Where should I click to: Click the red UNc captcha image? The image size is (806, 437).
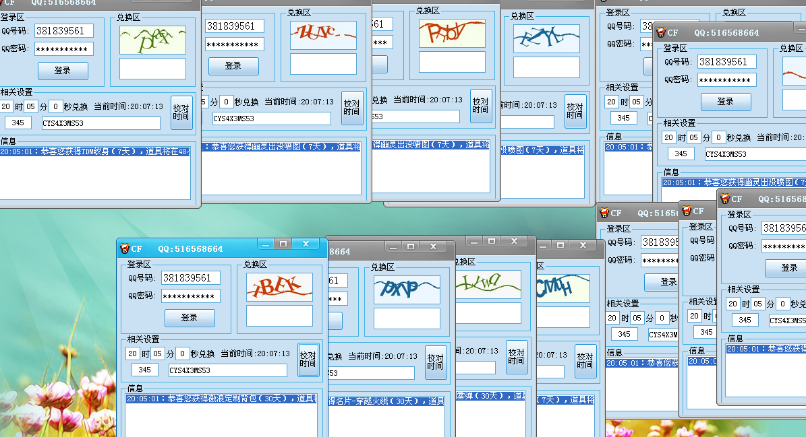click(323, 36)
